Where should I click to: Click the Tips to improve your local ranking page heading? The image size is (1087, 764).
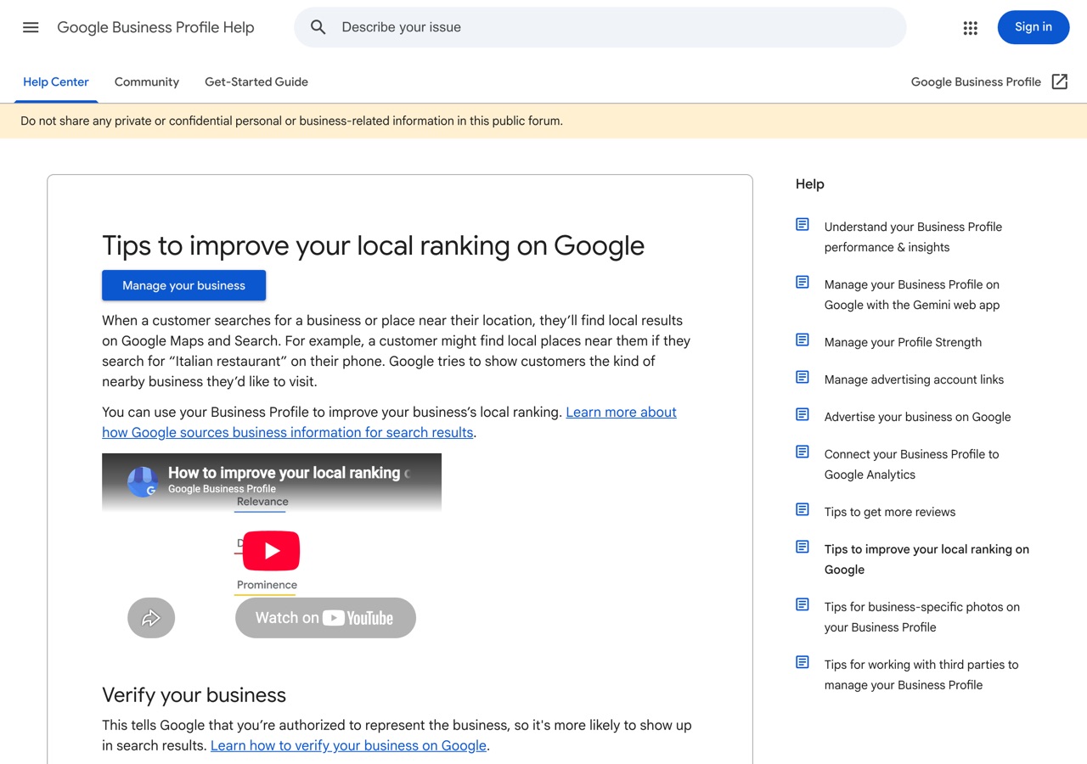(373, 245)
